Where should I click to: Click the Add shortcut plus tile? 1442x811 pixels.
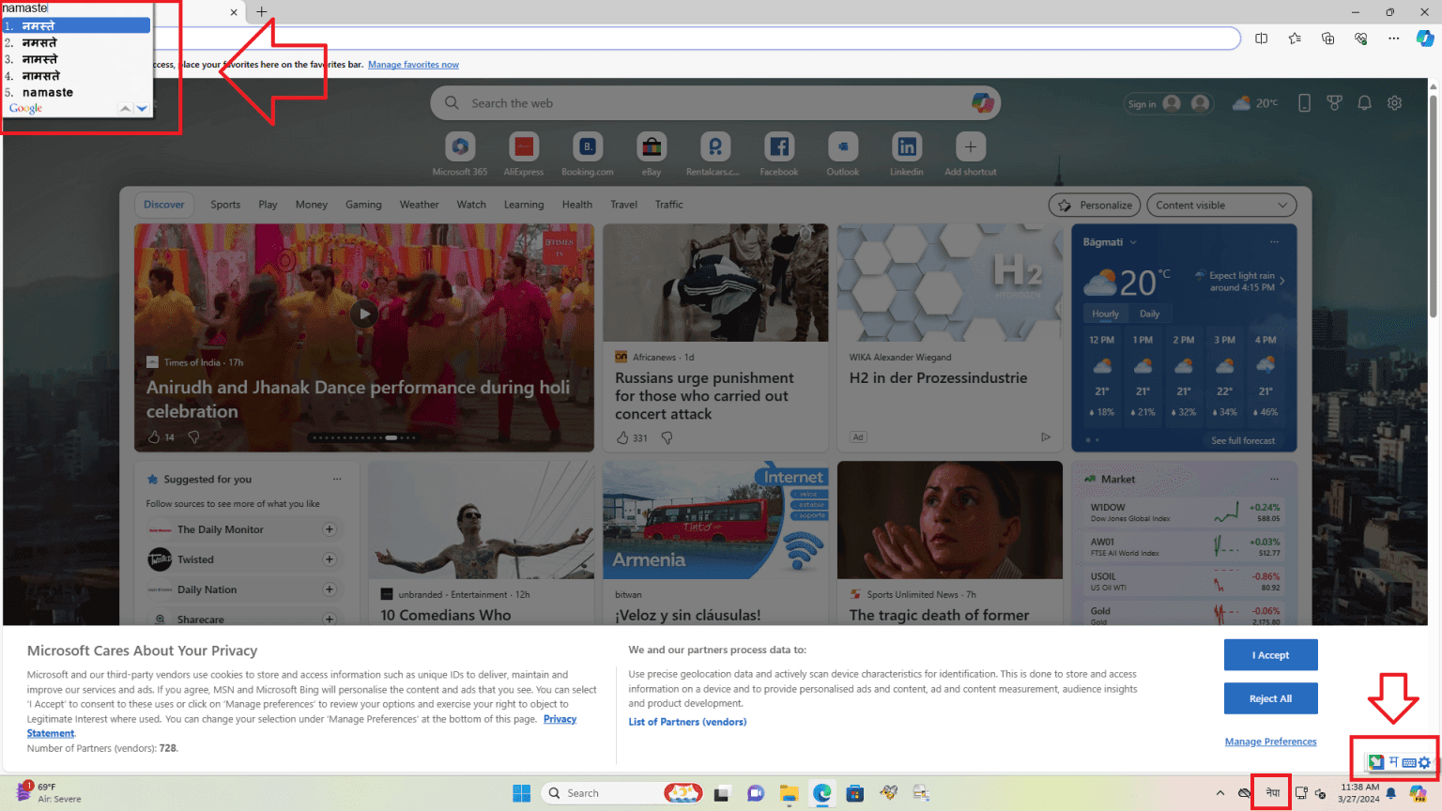971,147
